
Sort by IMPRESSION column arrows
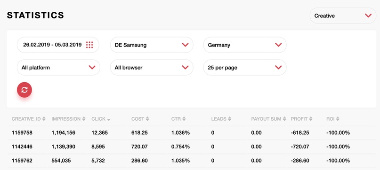pyautogui.click(x=84, y=119)
